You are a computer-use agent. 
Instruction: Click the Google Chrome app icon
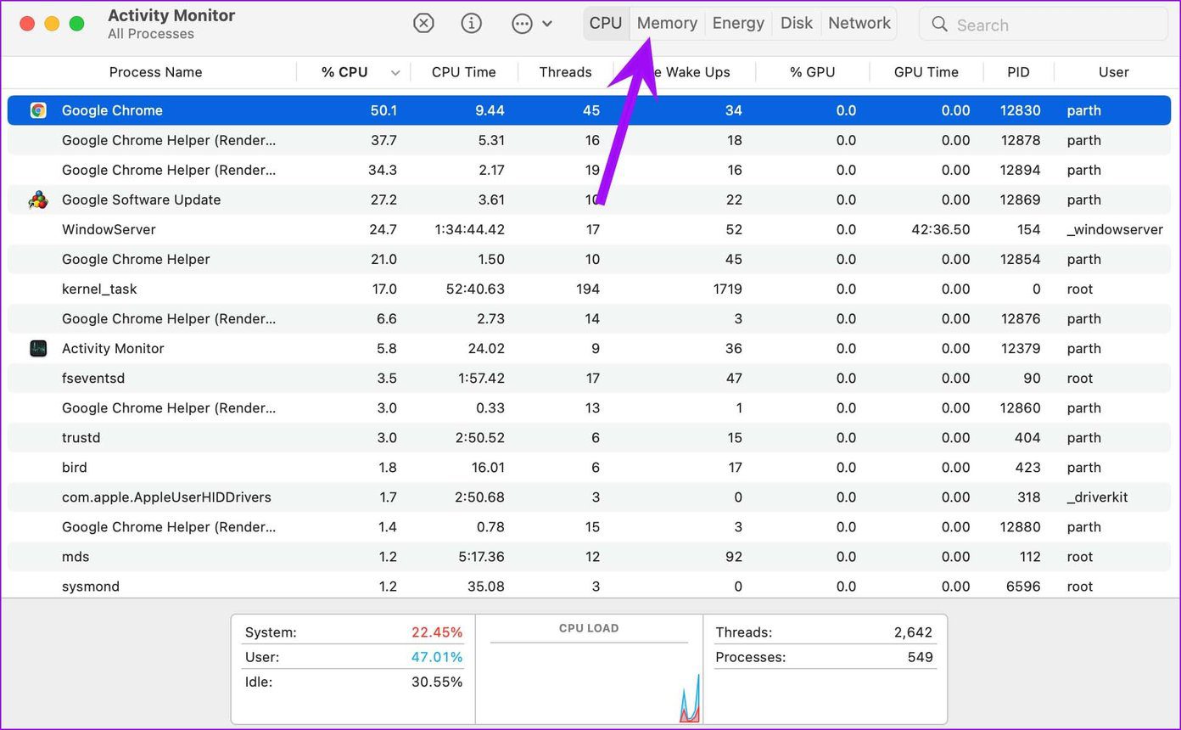38,110
